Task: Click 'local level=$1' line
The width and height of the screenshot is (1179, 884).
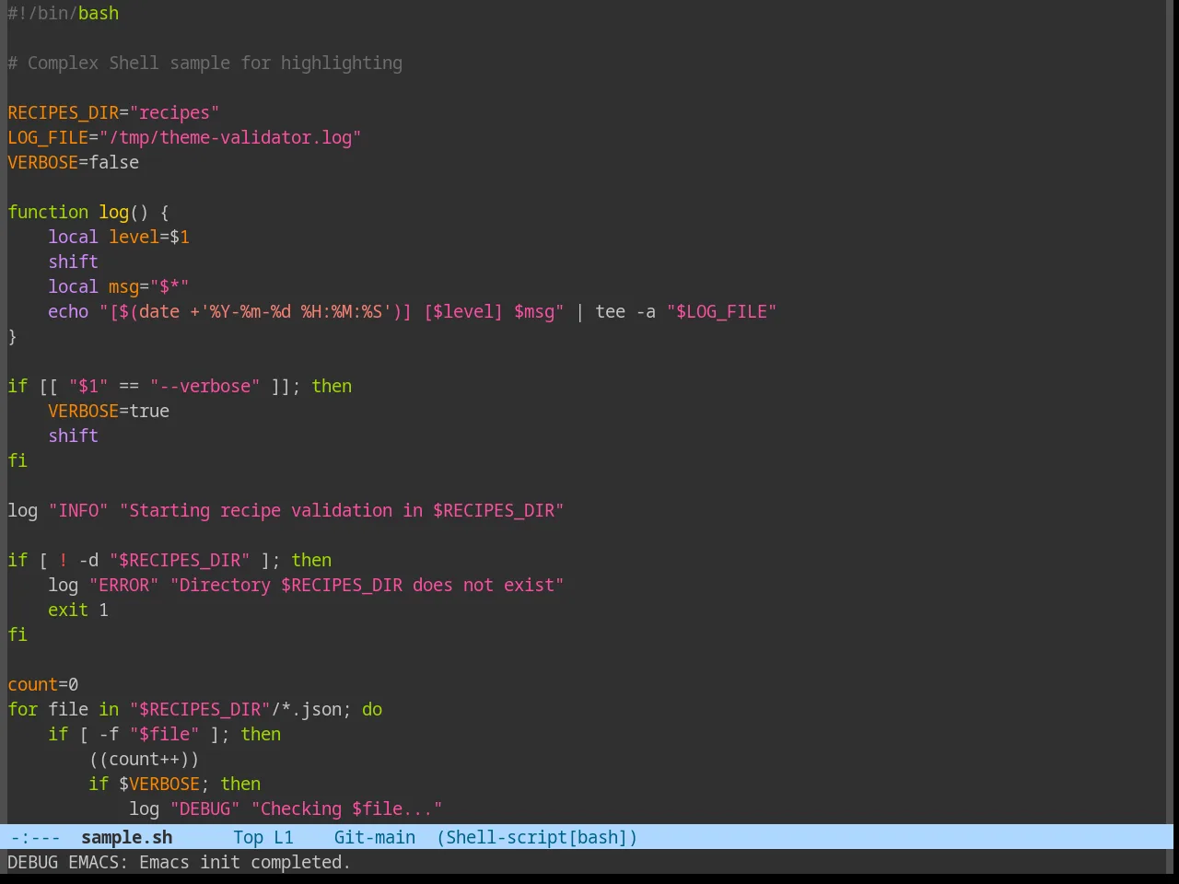Action: point(119,237)
